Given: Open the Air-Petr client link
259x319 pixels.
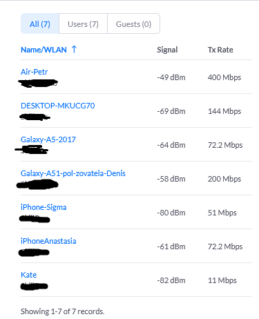Looking at the screenshot, I should (34, 72).
